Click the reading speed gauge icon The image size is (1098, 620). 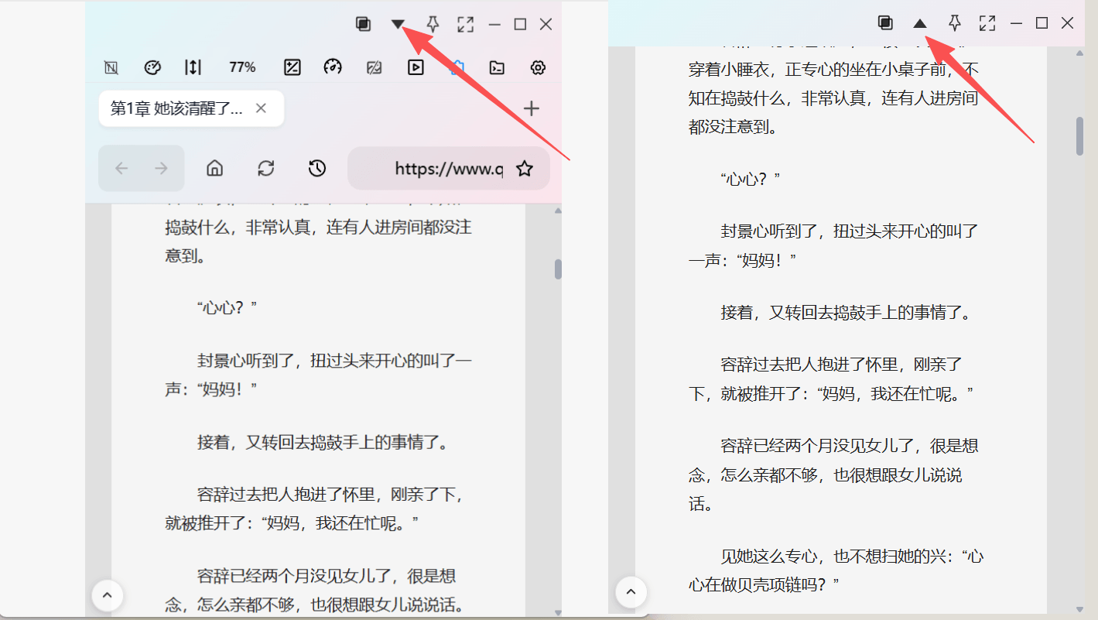click(x=333, y=67)
